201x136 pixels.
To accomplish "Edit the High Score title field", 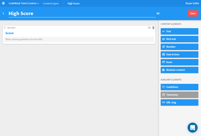I will [82, 14].
